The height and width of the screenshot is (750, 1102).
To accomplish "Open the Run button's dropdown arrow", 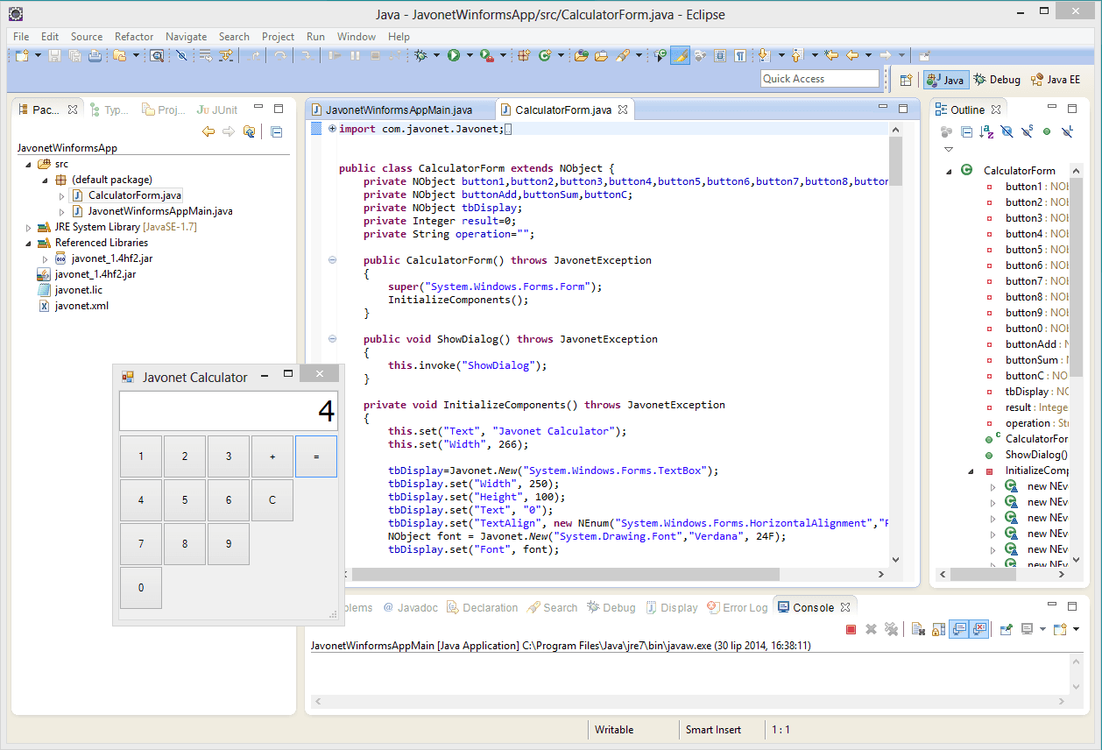I will 470,55.
